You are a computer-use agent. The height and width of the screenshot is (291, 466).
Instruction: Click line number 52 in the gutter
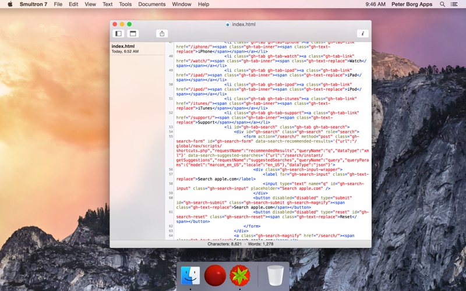171,113
